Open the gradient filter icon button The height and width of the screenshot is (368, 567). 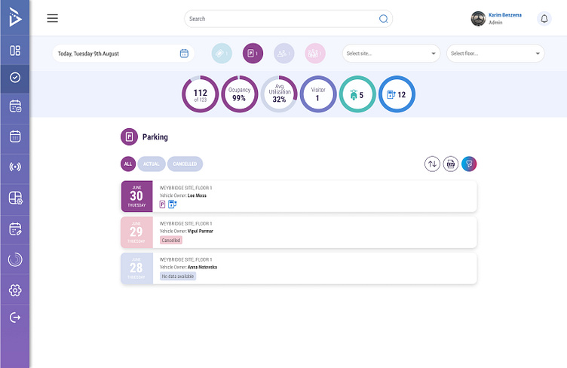[469, 163]
